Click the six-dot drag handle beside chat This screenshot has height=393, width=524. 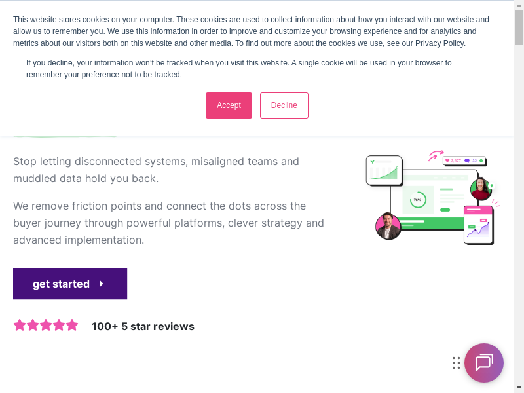(x=456, y=363)
